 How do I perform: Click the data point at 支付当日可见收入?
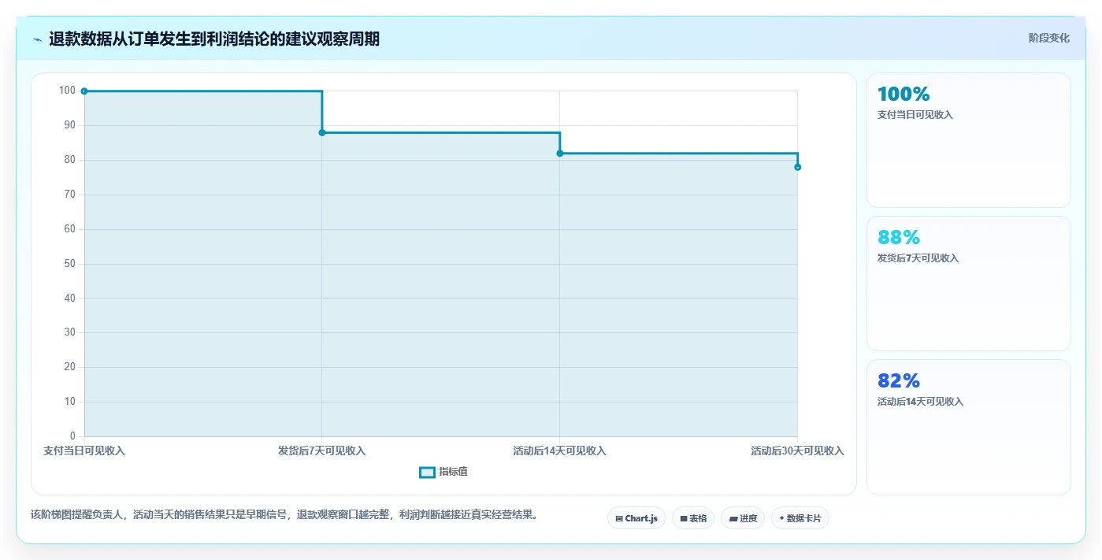click(x=84, y=91)
